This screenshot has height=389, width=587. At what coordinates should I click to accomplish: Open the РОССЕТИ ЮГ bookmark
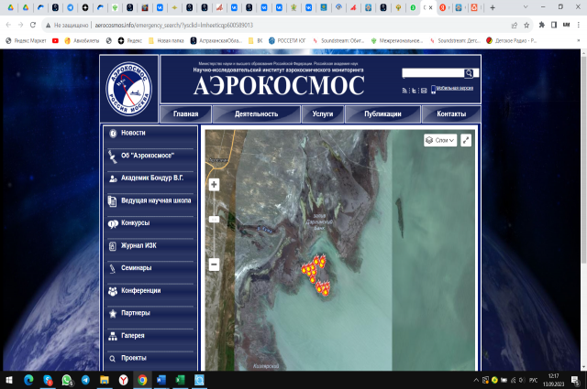pyautogui.click(x=287, y=41)
